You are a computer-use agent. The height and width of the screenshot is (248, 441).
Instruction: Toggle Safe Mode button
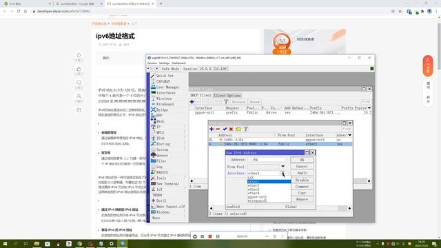[x=170, y=69]
